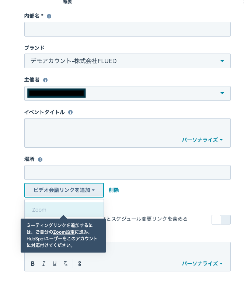This screenshot has width=244, height=281.
Task: Click the 場所 input field
Action: tap(127, 172)
